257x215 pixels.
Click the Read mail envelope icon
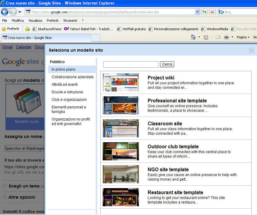[218, 37]
